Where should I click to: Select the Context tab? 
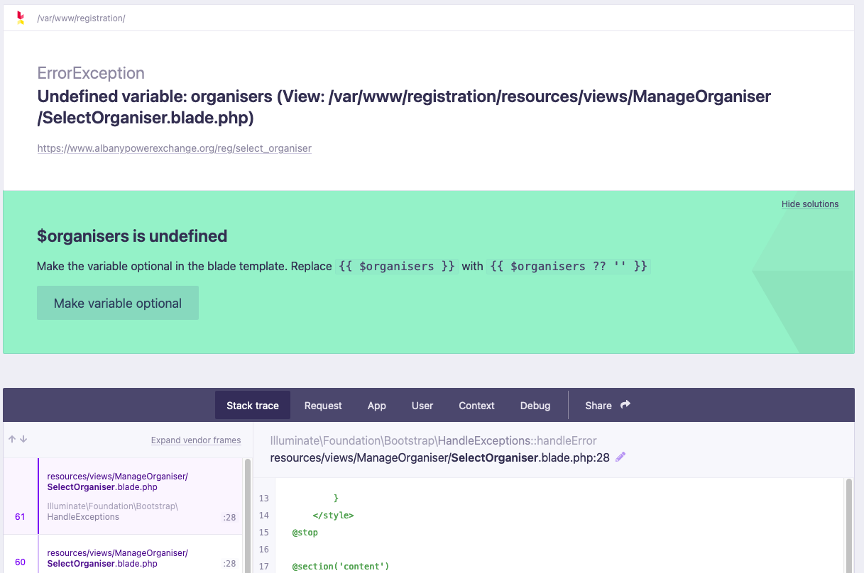[476, 405]
